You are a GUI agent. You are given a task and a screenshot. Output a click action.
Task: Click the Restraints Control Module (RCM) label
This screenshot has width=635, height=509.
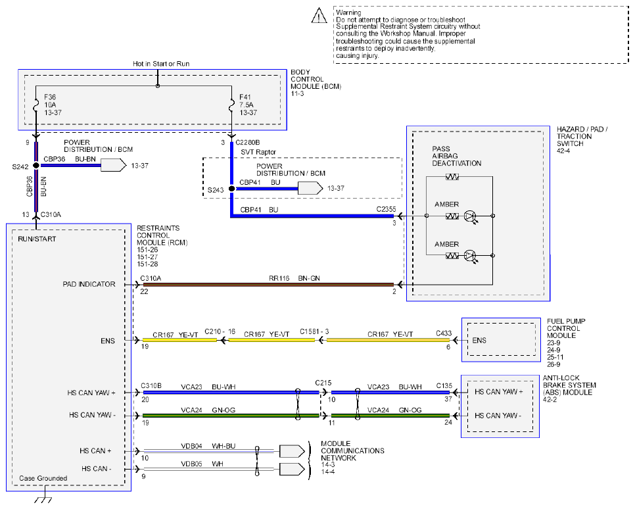[x=162, y=246]
